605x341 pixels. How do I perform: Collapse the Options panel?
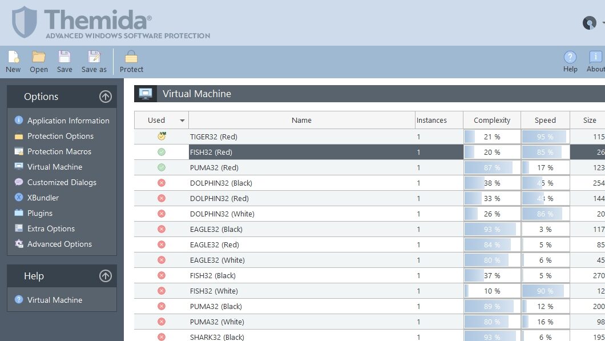tap(105, 97)
